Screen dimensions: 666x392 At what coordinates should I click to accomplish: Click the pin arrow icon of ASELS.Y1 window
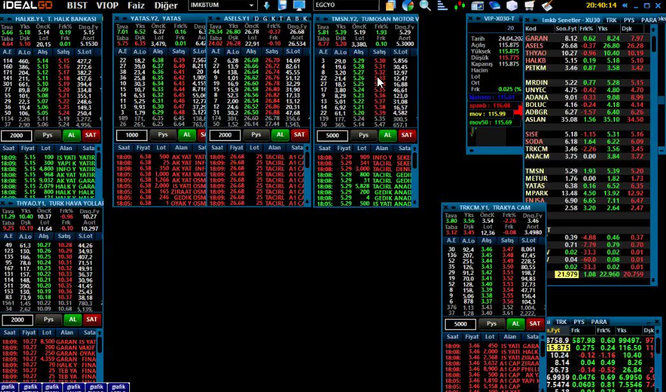click(218, 18)
